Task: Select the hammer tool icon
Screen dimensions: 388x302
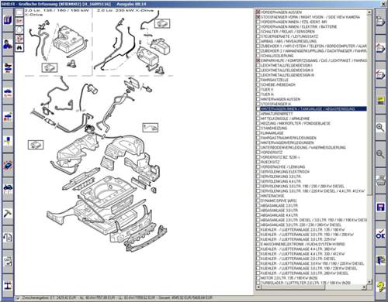Action: click(x=8, y=214)
